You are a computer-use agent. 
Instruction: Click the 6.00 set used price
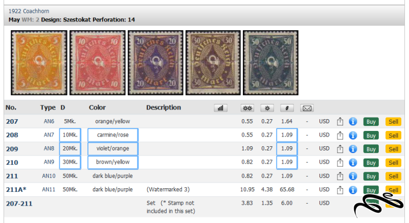pos(287,203)
